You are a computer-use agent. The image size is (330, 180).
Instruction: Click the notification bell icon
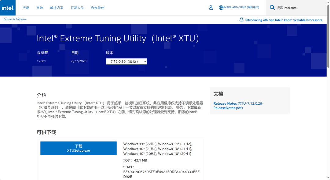pos(241,20)
